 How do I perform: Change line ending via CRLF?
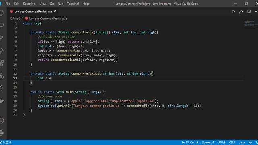(232, 142)
